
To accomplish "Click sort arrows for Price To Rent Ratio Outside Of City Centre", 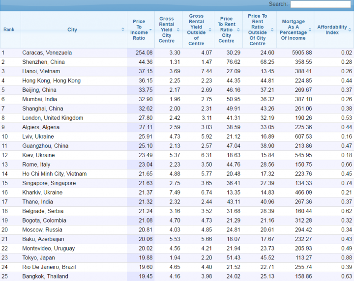I will coord(272,29).
